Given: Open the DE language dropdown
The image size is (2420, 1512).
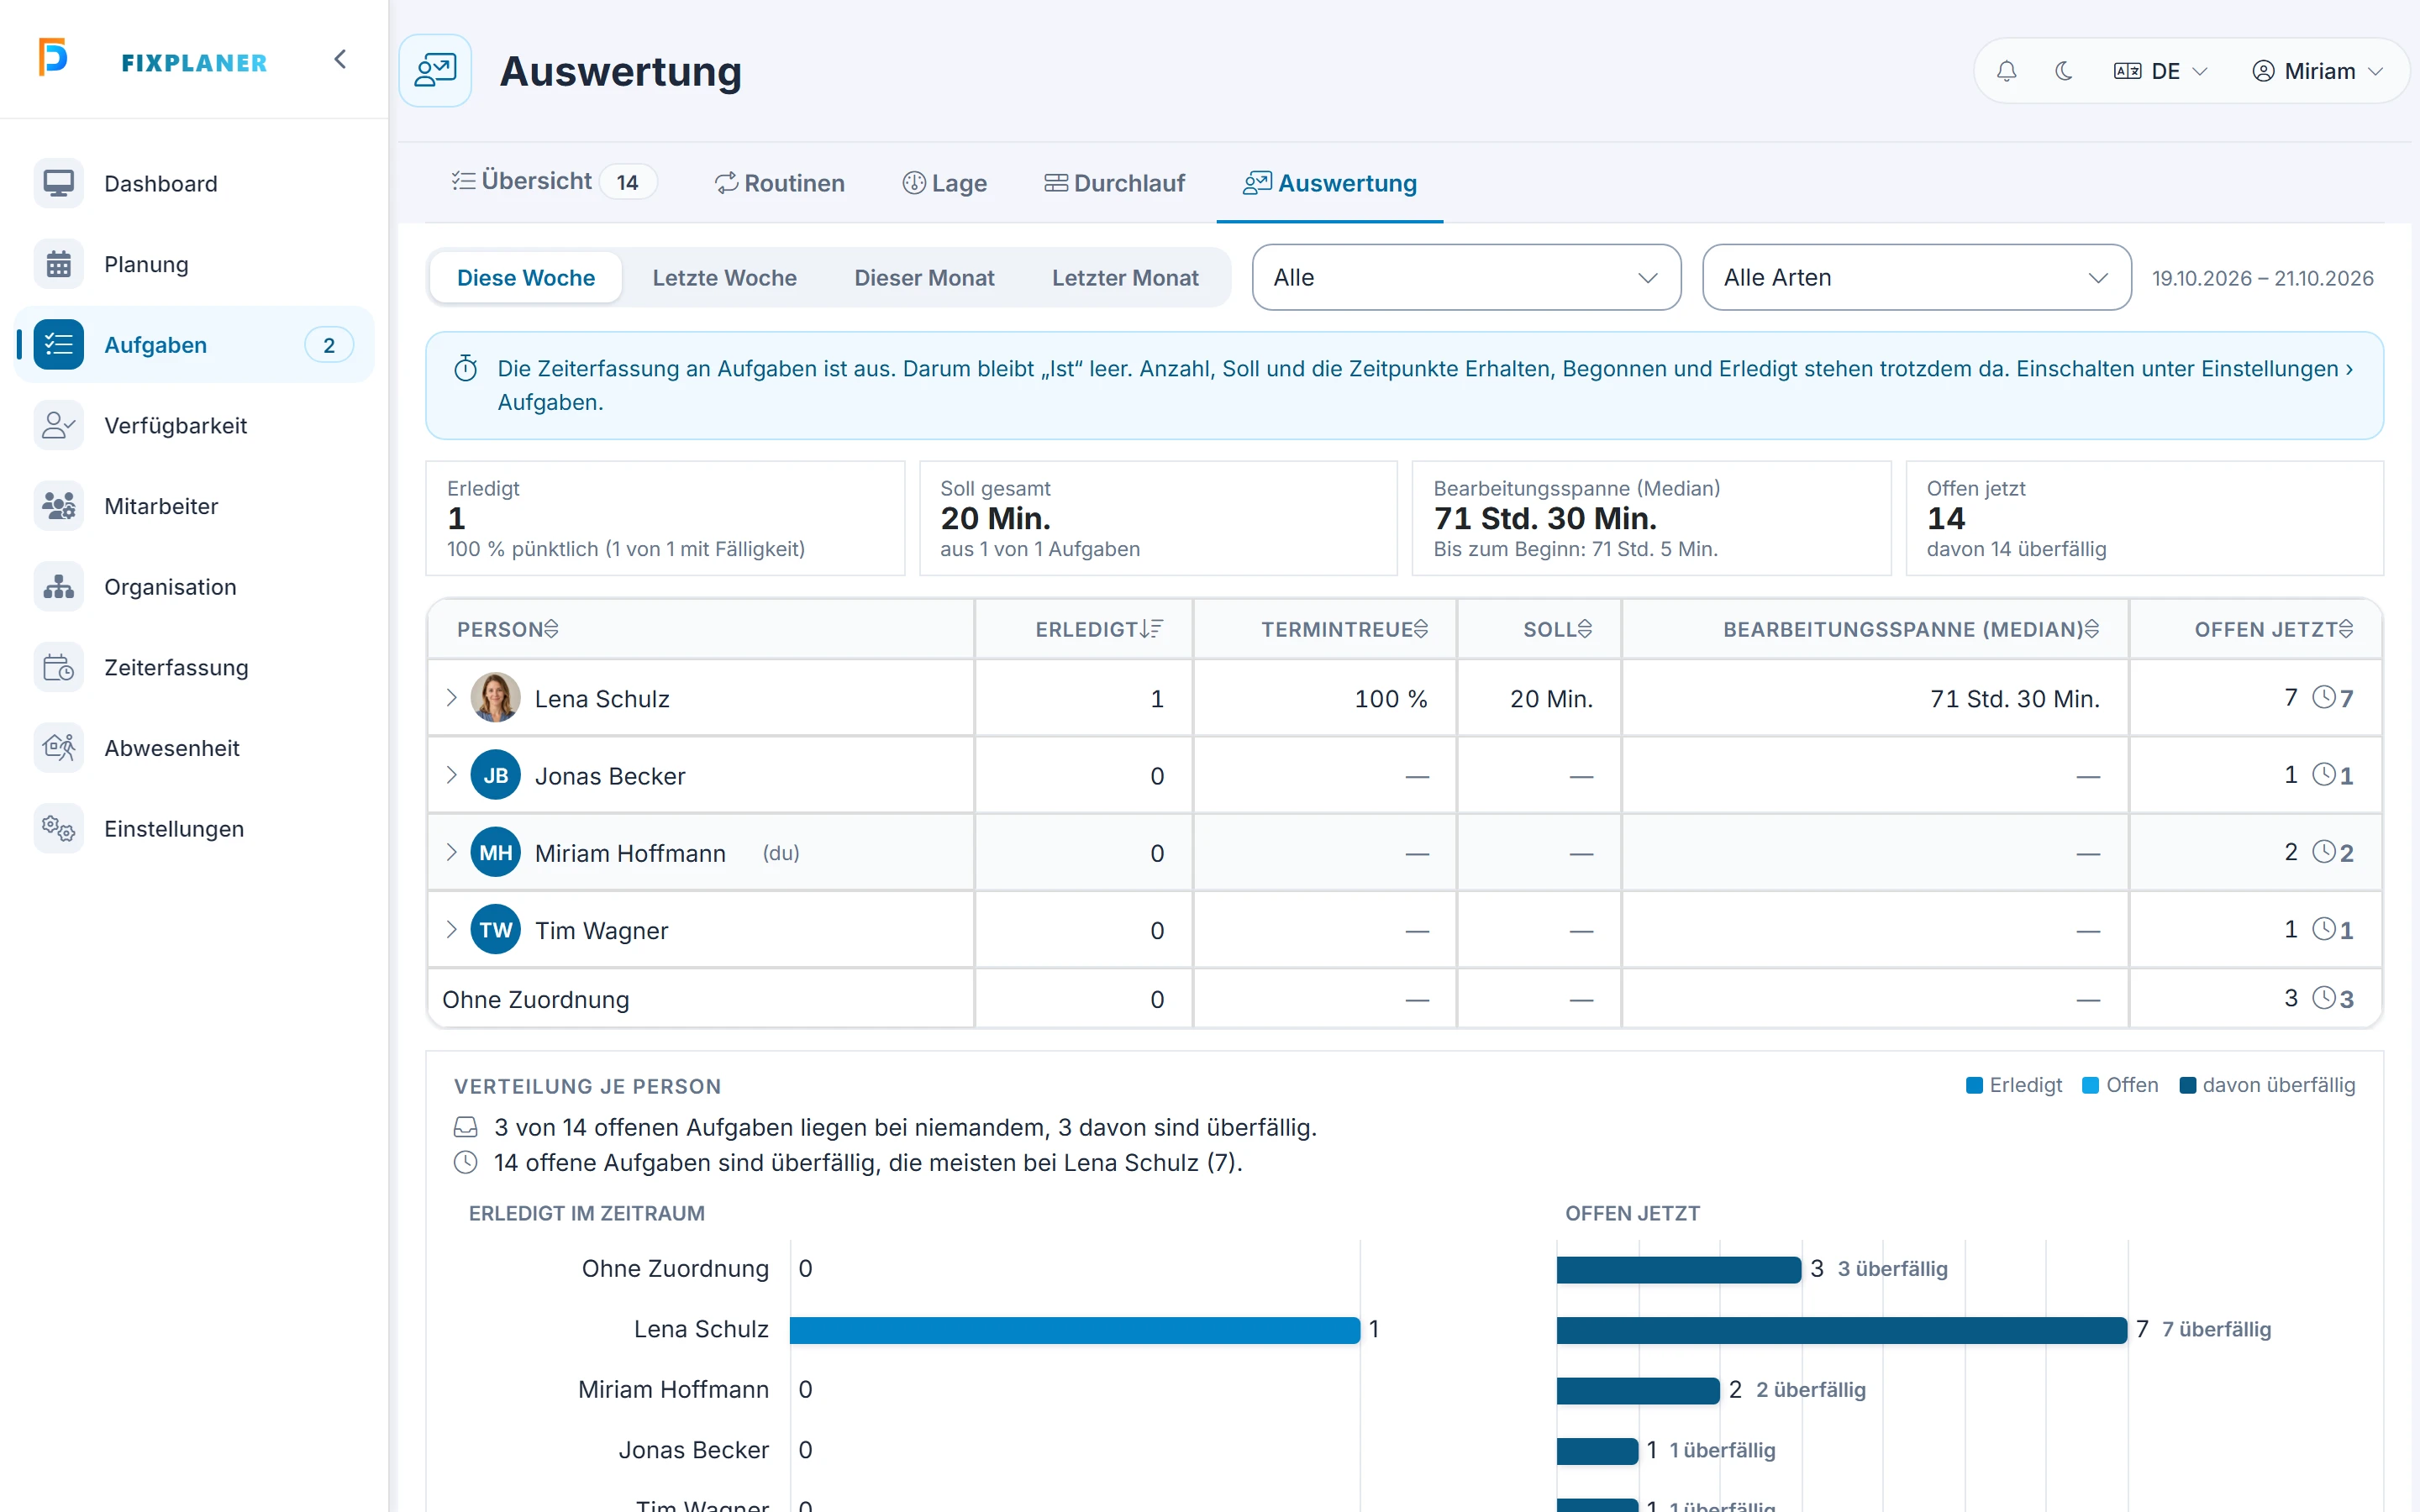Looking at the screenshot, I should point(2160,71).
